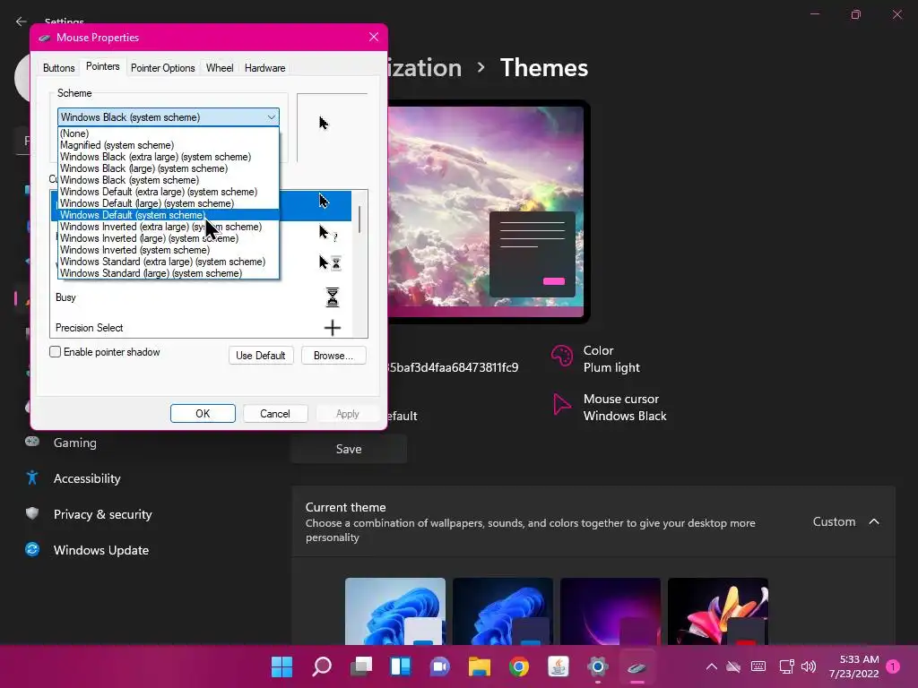Viewport: 918px width, 688px height.
Task: Collapse the Scheme combo box arrow
Action: pos(271,117)
